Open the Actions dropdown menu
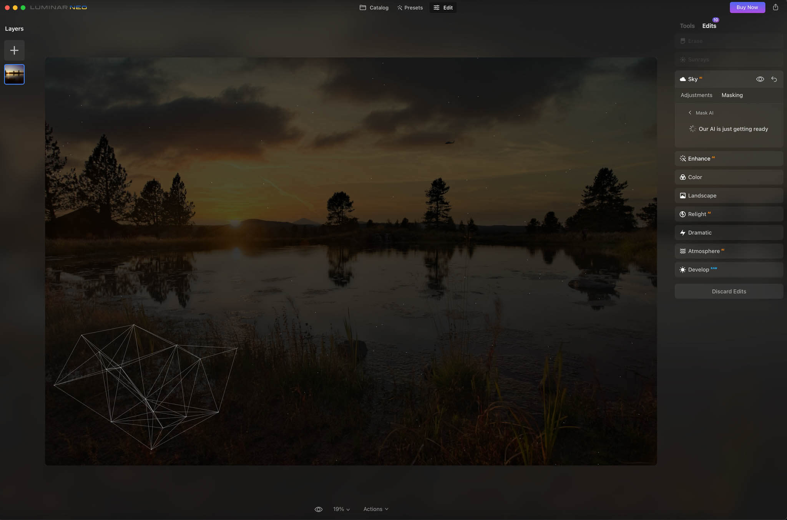Viewport: 787px width, 520px height. click(376, 508)
